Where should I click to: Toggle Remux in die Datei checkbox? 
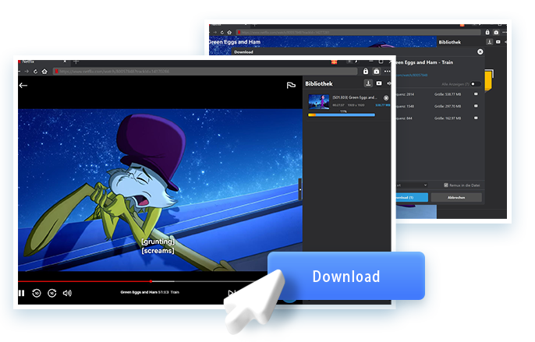[446, 185]
